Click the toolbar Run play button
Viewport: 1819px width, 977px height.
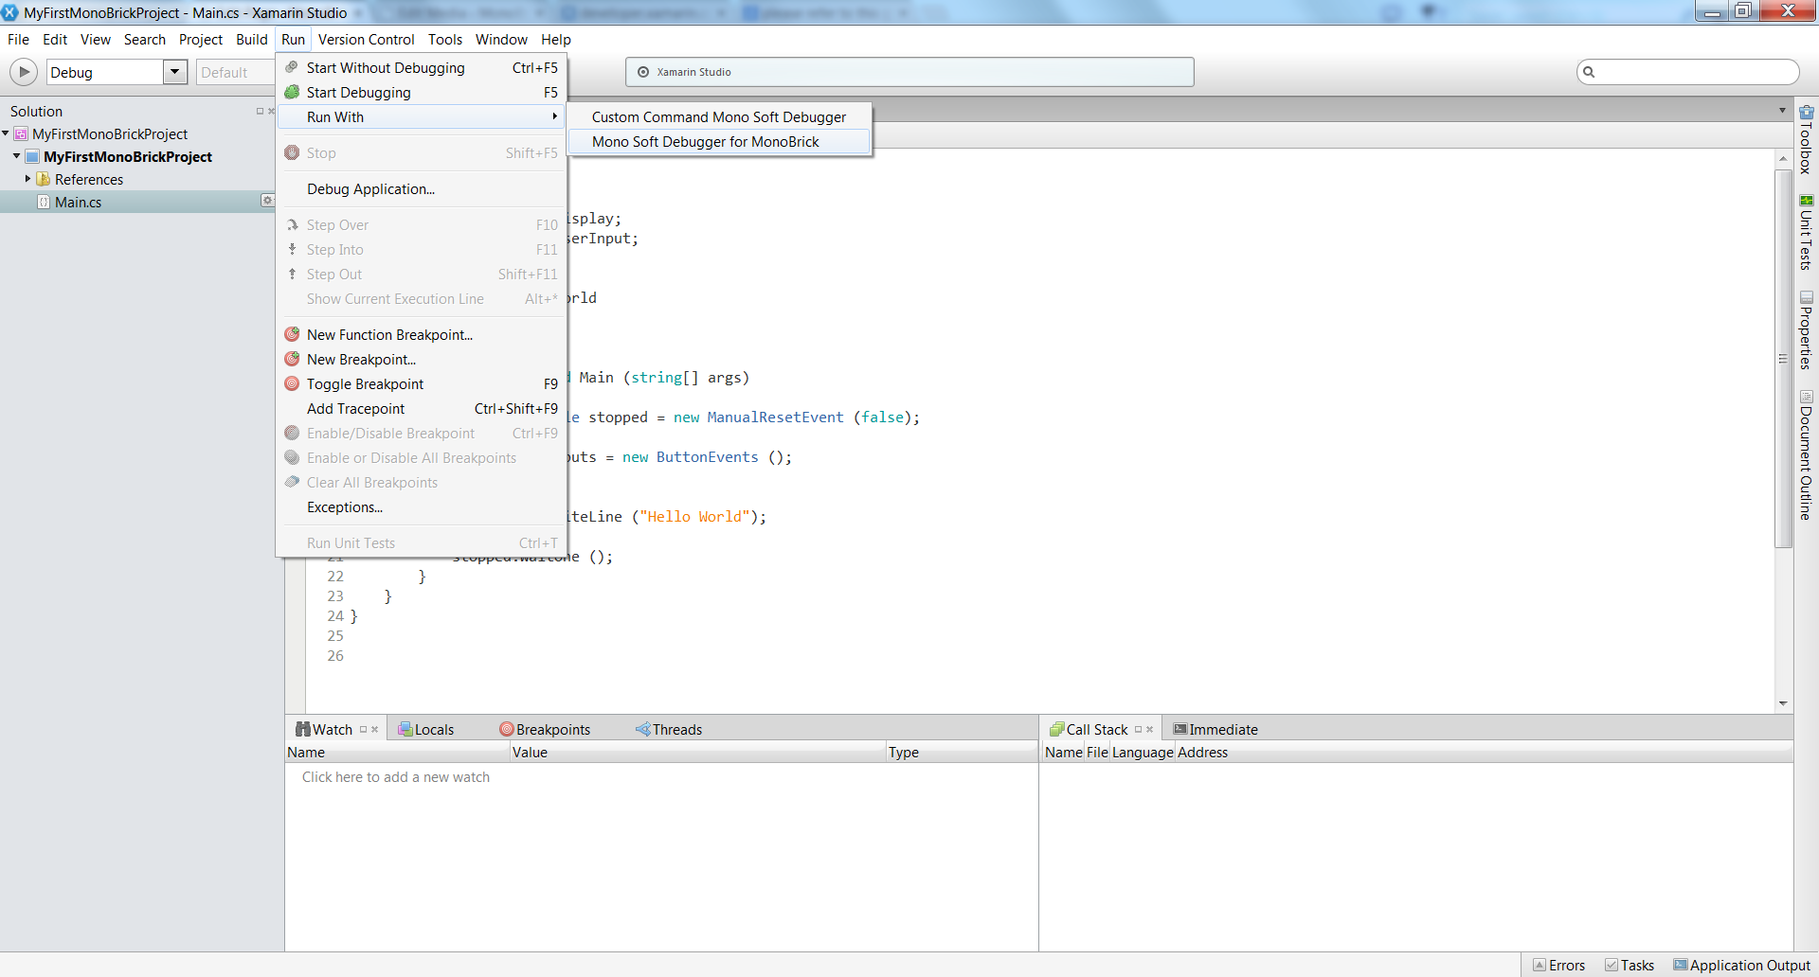(x=24, y=72)
